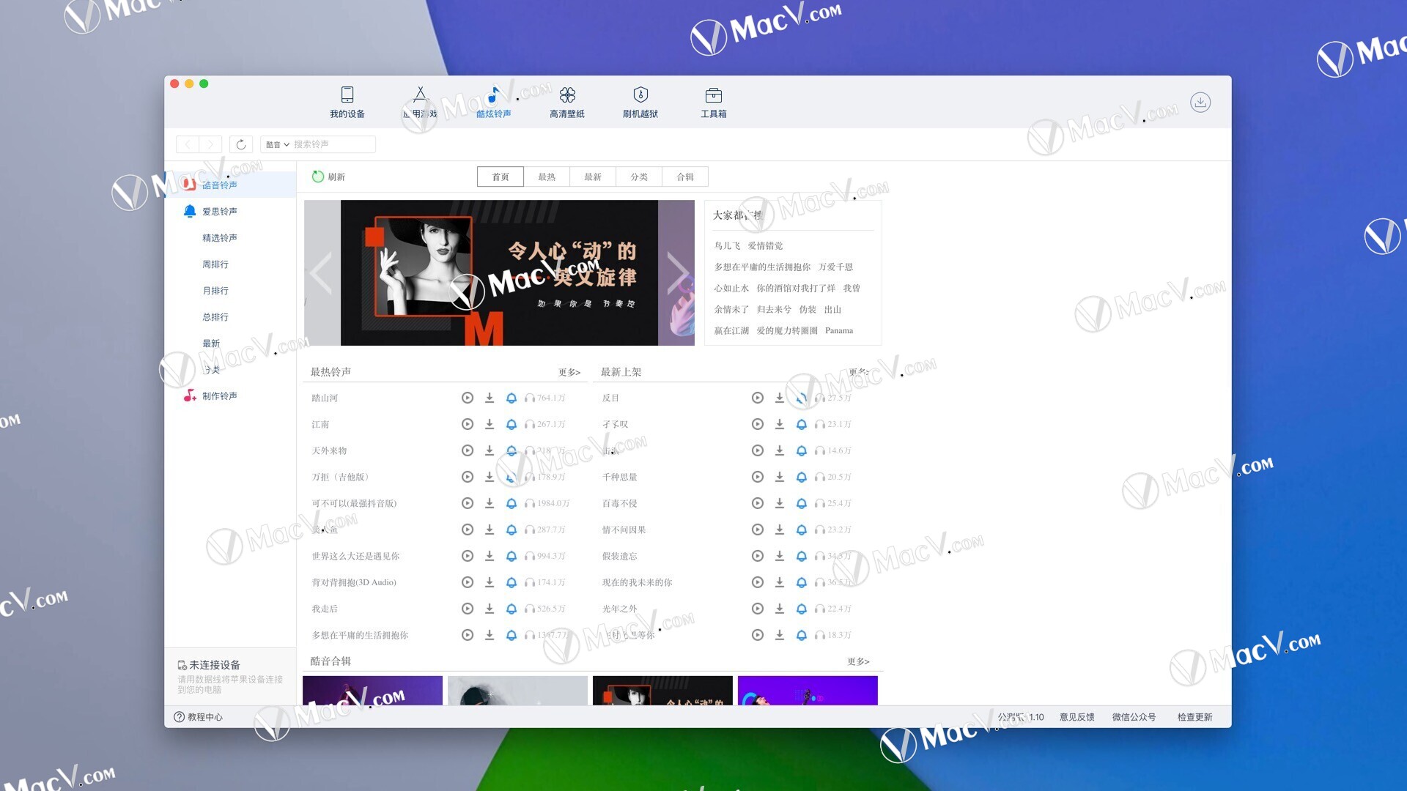The width and height of the screenshot is (1407, 791).
Task: Click ringtone title 万拒（吉他版）
Action: tap(341, 477)
